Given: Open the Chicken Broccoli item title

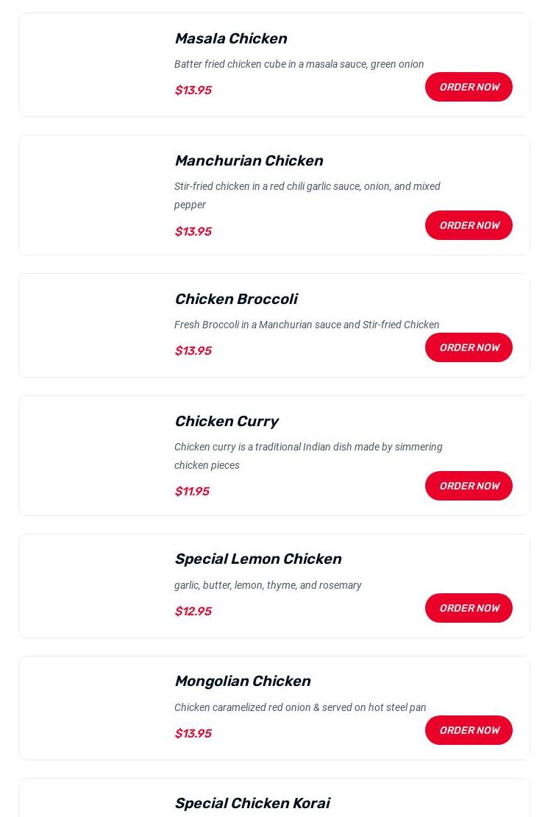Looking at the screenshot, I should pos(235,299).
